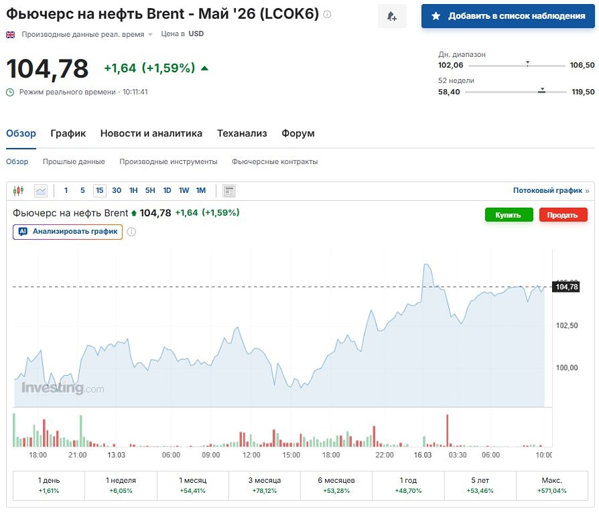Click the create alert bell icon
Image resolution: width=599 pixels, height=513 pixels.
tap(392, 16)
